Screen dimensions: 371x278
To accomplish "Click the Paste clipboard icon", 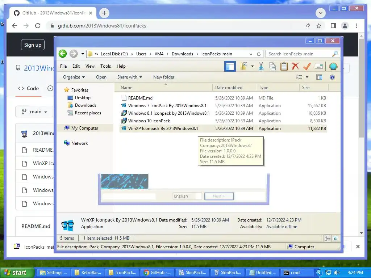I will [x=284, y=67].
